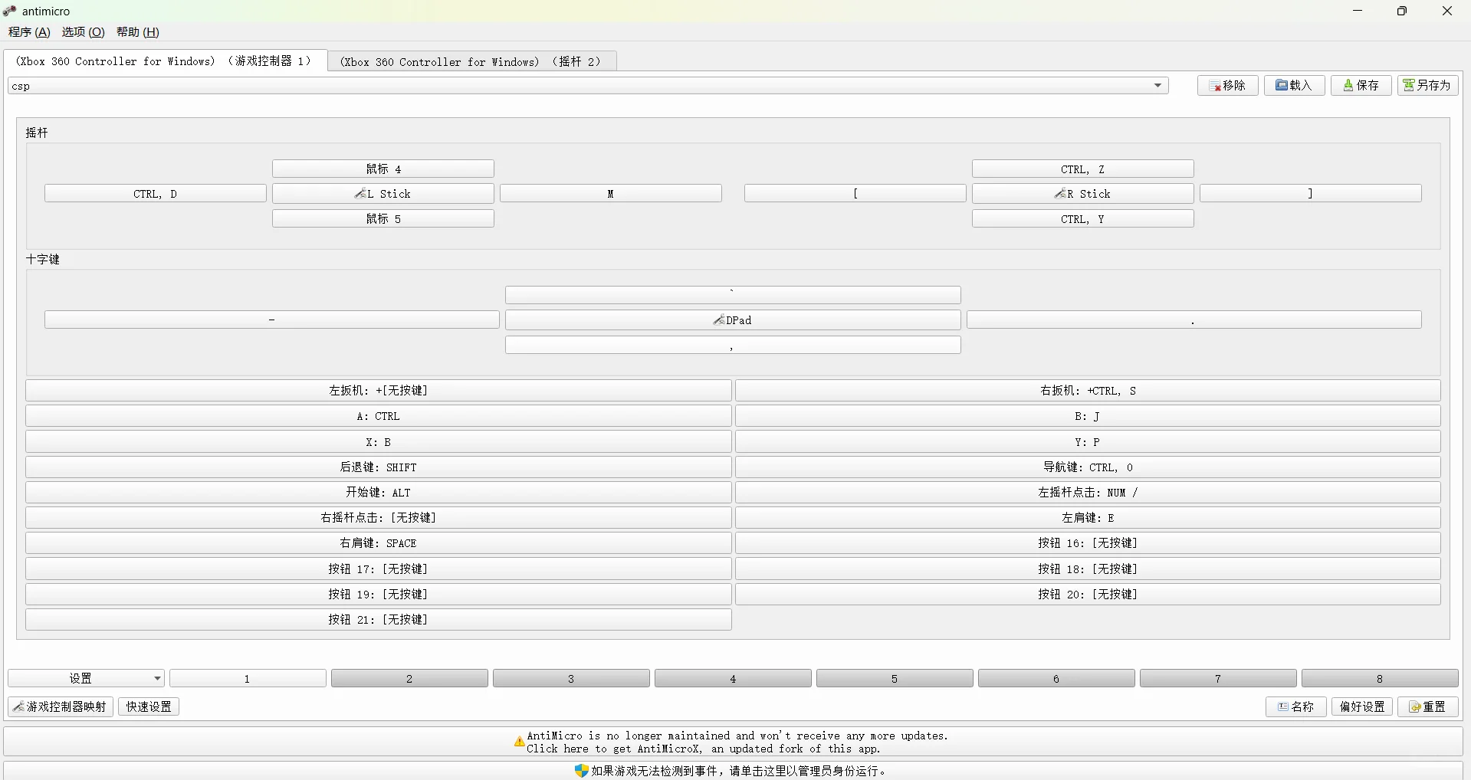The image size is (1471, 780).
Task: Open 偏好设置 preferences
Action: pos(1362,706)
